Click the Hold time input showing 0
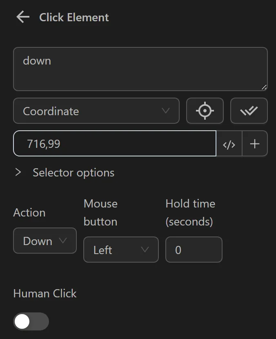The width and height of the screenshot is (276, 339). pyautogui.click(x=194, y=250)
